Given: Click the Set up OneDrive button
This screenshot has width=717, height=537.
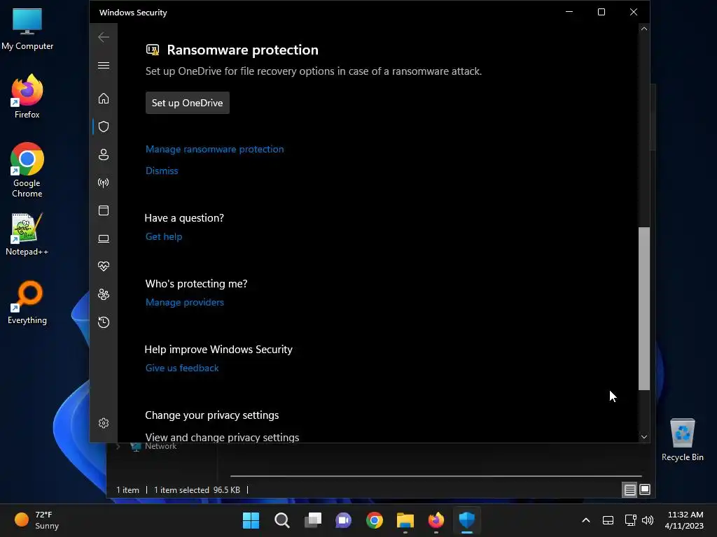Looking at the screenshot, I should point(188,103).
